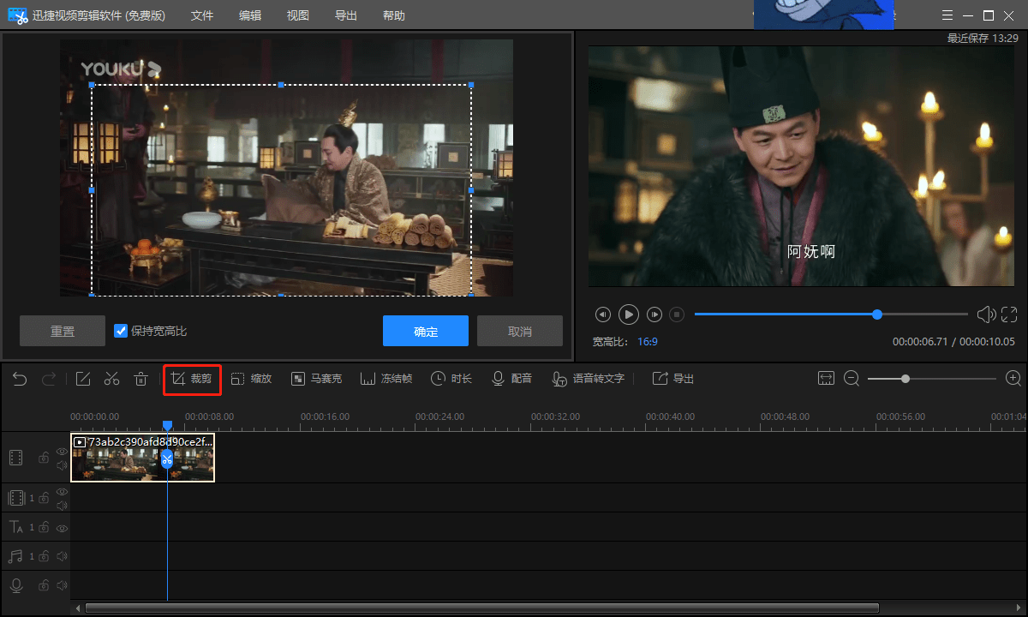
Task: Click the 重置 reset button
Action: pos(63,331)
